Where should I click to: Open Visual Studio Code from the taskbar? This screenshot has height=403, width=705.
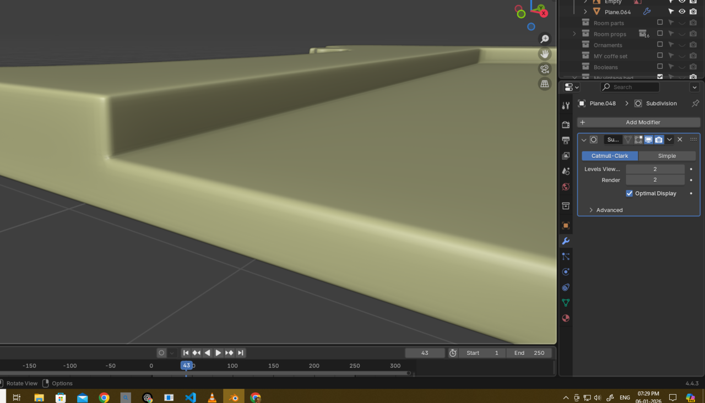(191, 397)
